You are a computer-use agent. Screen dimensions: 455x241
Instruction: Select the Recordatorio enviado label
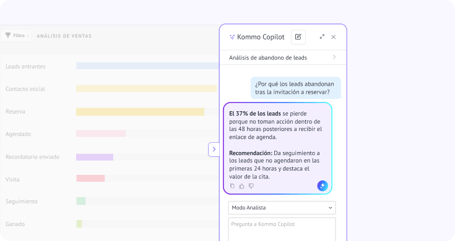point(32,157)
